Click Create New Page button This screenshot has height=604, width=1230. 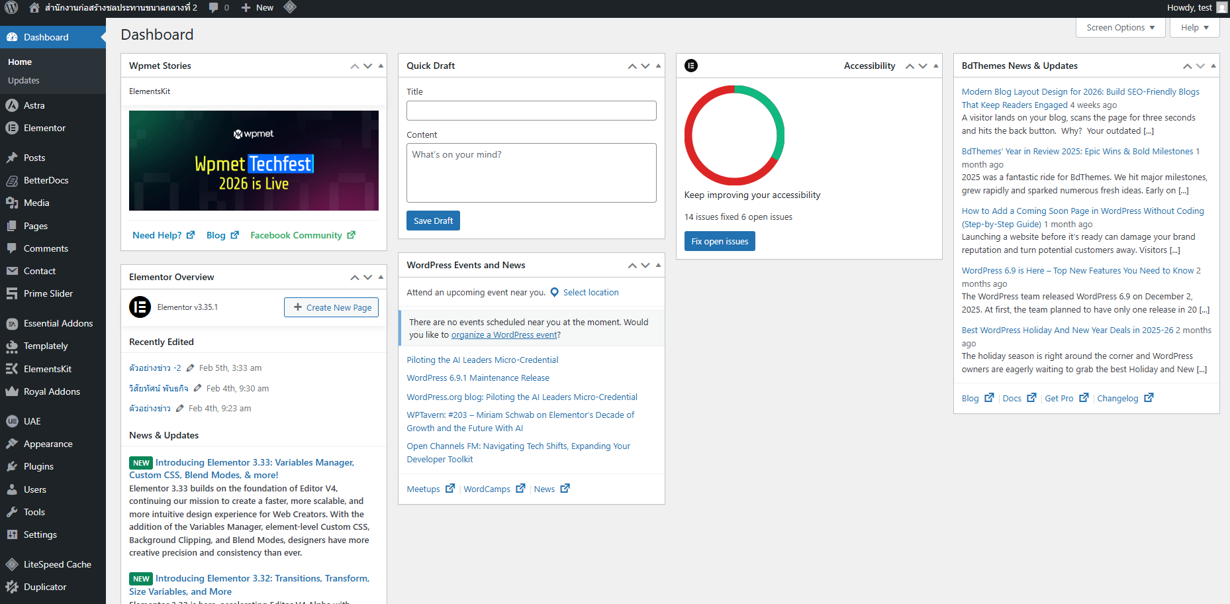[331, 307]
